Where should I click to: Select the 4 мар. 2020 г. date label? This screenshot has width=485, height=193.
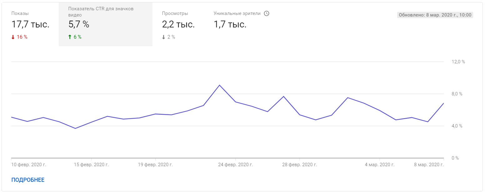tap(379, 165)
